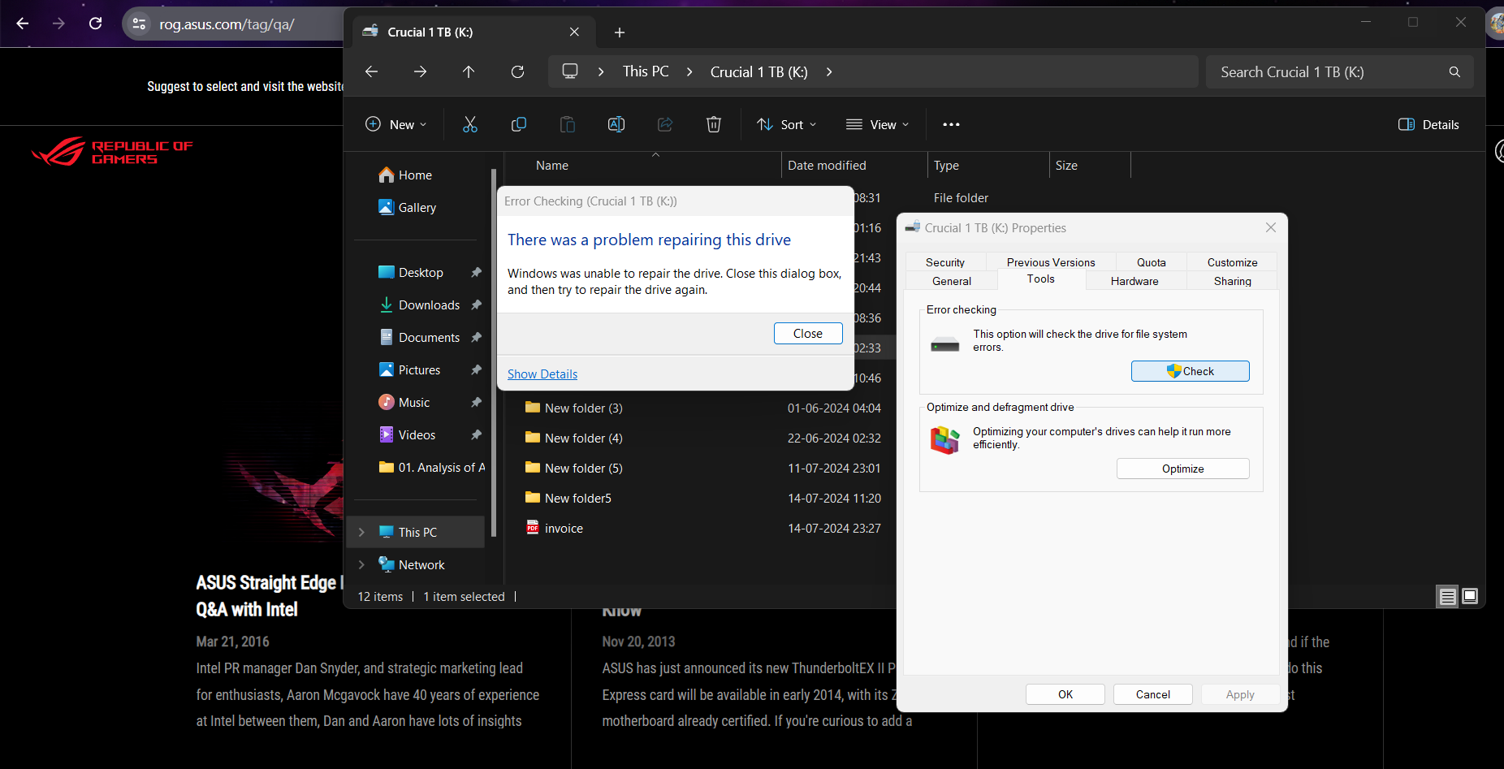Expand chevron after This PC in breadcrumb

(x=689, y=71)
